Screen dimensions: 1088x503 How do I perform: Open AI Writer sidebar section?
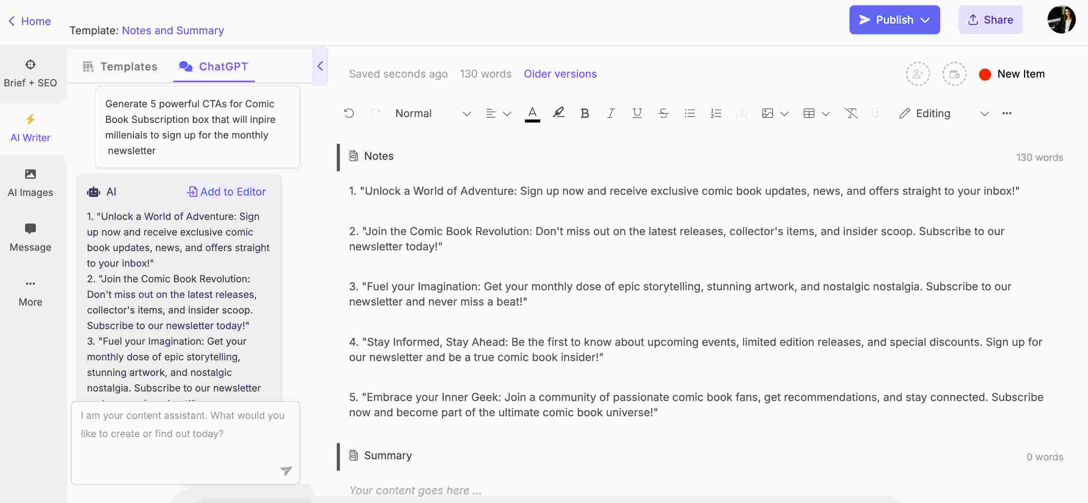click(x=30, y=128)
